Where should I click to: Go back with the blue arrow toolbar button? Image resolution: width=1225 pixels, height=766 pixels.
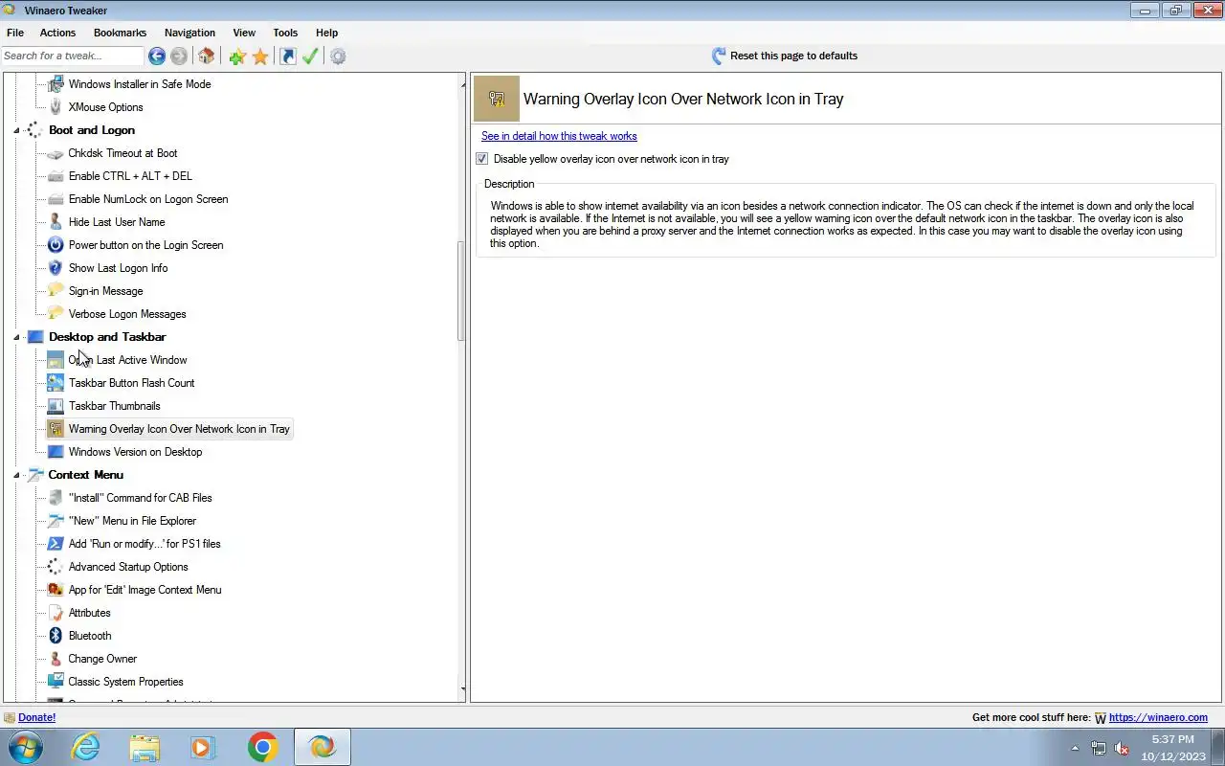pos(157,56)
